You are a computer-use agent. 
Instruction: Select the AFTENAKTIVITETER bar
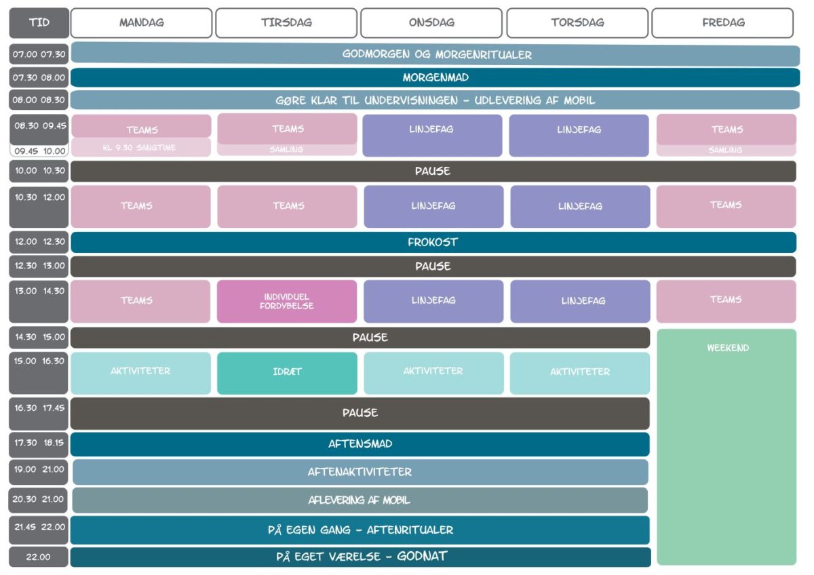point(360,472)
